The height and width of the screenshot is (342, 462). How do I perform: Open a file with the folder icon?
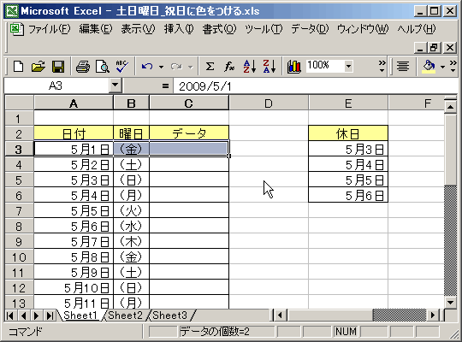(38, 67)
